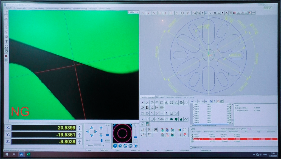
Task: Select the cone triangle outline tool
Action: (x=176, y=103)
